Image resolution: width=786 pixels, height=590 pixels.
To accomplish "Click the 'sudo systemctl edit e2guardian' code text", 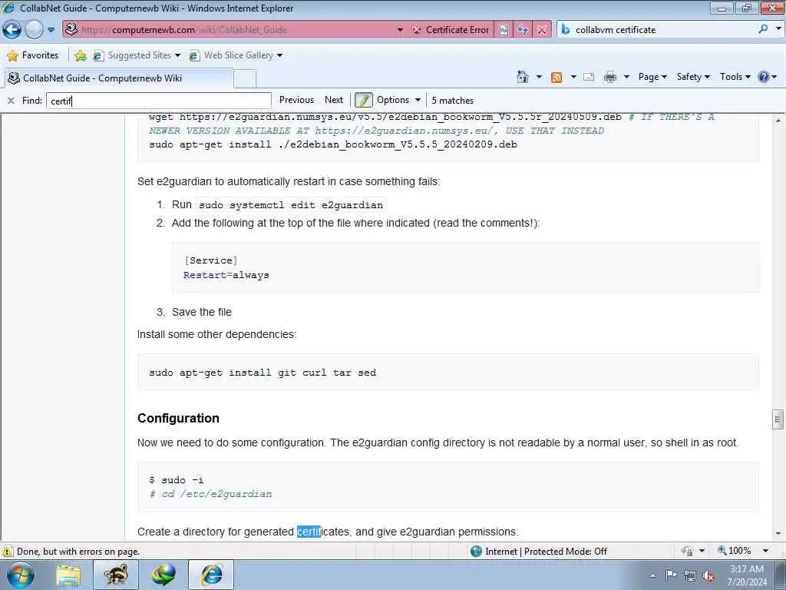I will click(x=291, y=205).
